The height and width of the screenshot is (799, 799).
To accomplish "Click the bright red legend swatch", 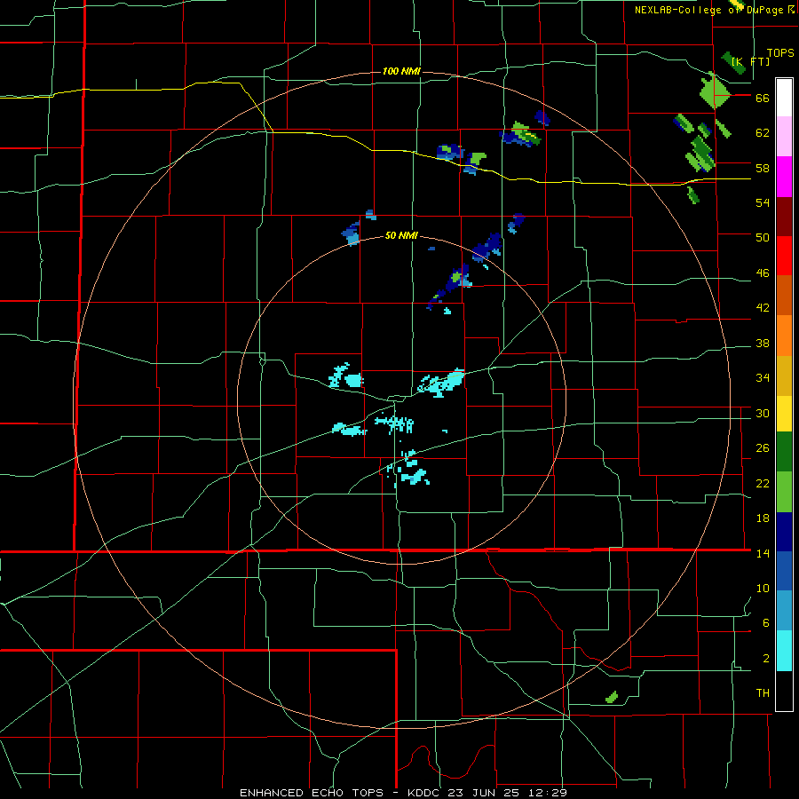I will tap(784, 256).
